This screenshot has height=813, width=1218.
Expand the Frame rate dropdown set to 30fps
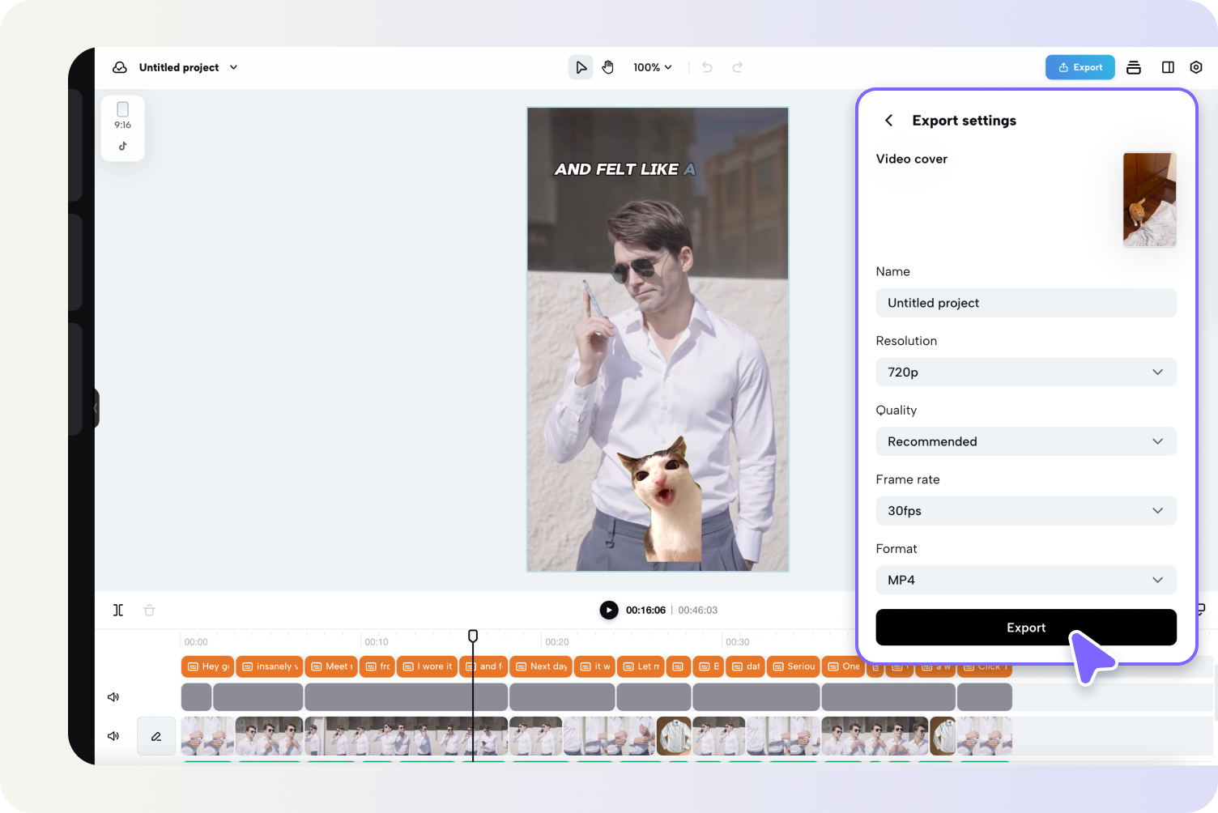coord(1026,510)
